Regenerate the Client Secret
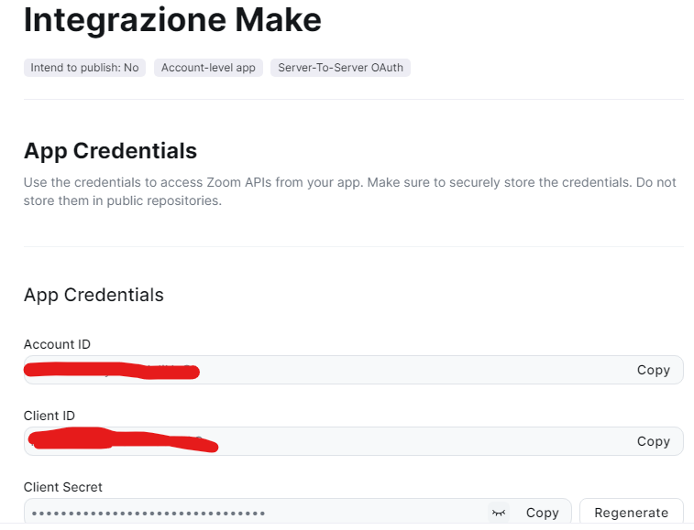 631,513
